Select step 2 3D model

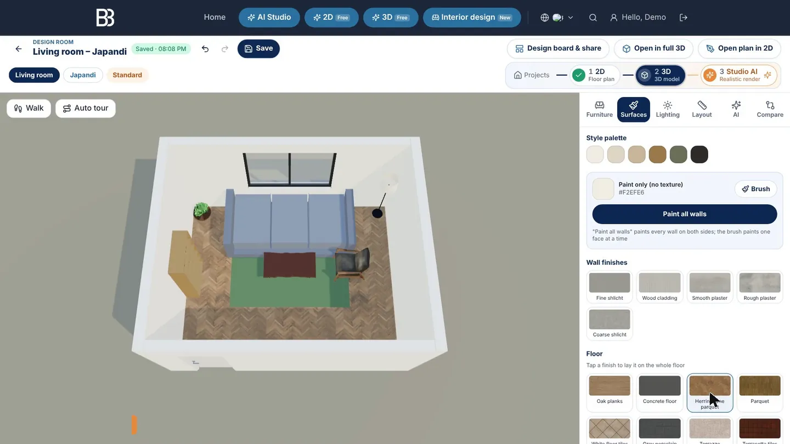tap(661, 75)
